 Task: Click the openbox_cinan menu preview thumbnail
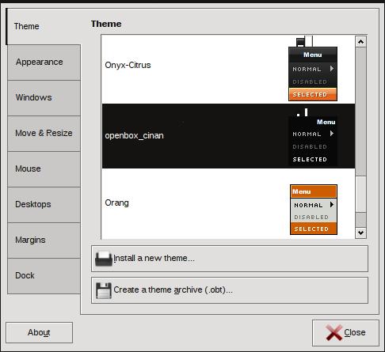pos(313,137)
